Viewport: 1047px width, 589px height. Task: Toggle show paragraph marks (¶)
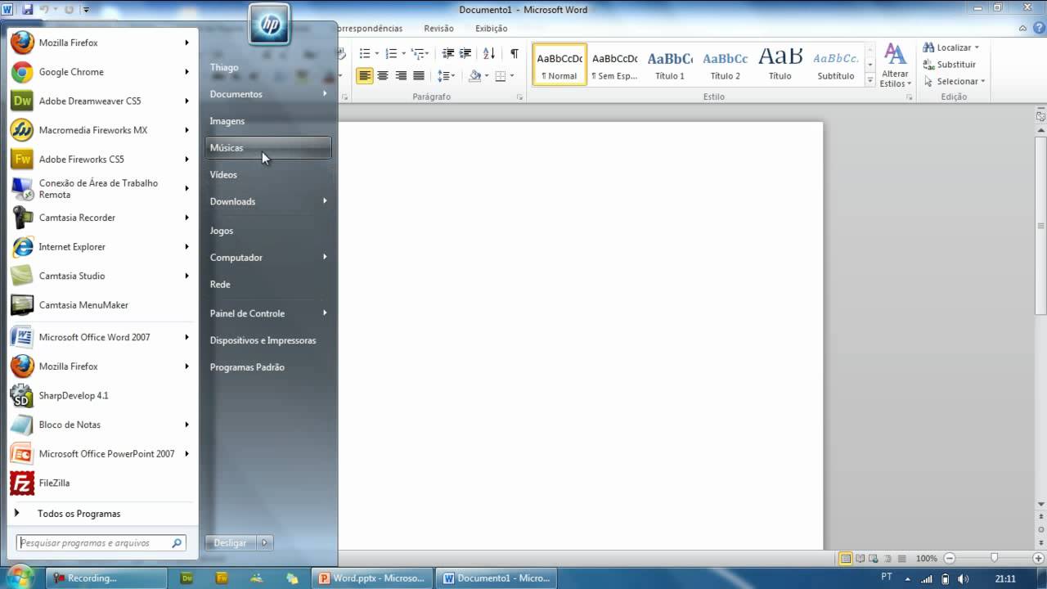click(x=515, y=53)
